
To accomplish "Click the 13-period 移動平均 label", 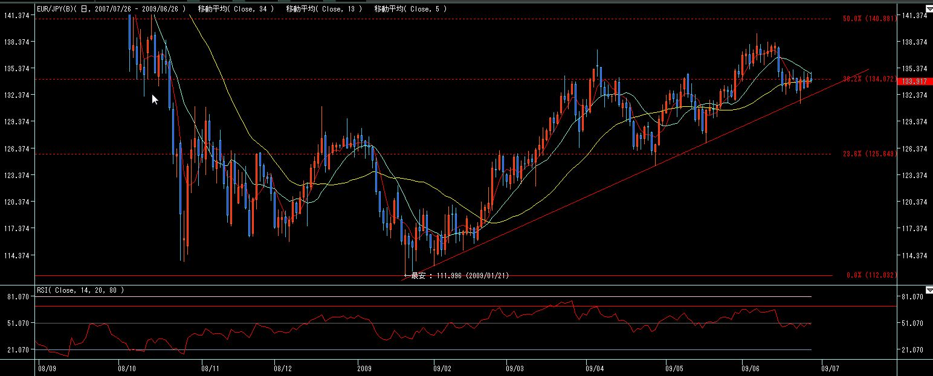I will pos(324,9).
